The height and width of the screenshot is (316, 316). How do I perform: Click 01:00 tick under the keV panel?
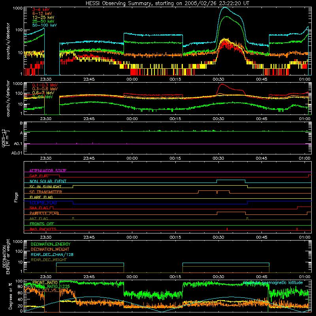click(x=305, y=79)
